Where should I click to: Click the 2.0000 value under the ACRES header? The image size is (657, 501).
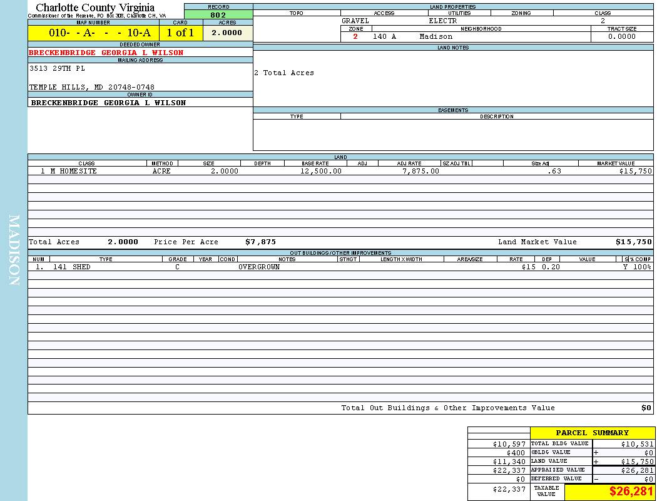pyautogui.click(x=227, y=33)
